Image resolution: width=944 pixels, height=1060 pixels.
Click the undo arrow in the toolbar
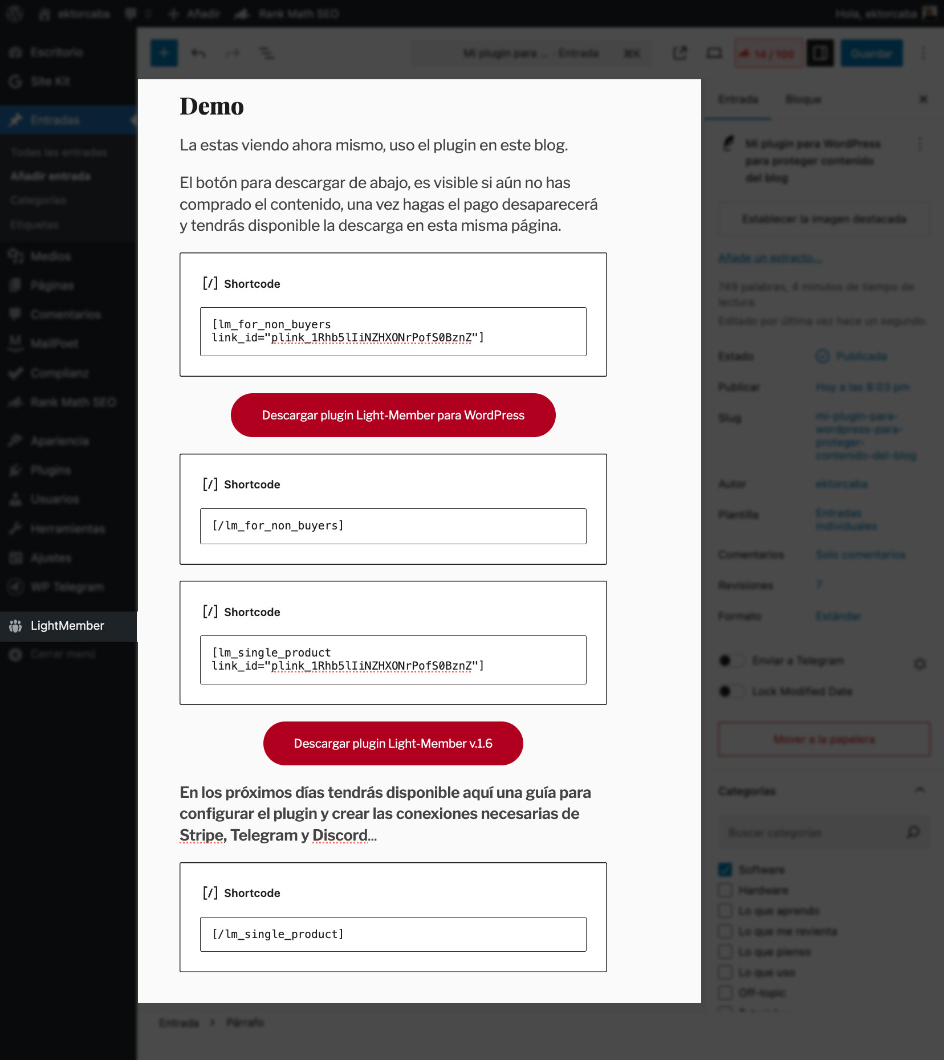[198, 54]
